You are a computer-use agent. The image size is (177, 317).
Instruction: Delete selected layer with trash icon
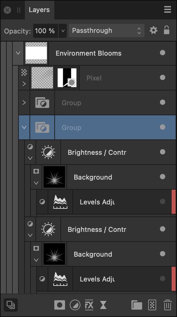click(x=168, y=305)
